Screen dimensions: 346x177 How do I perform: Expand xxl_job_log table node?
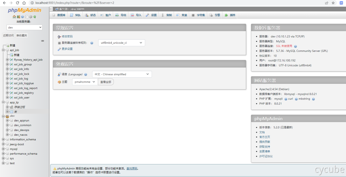(x=8, y=79)
